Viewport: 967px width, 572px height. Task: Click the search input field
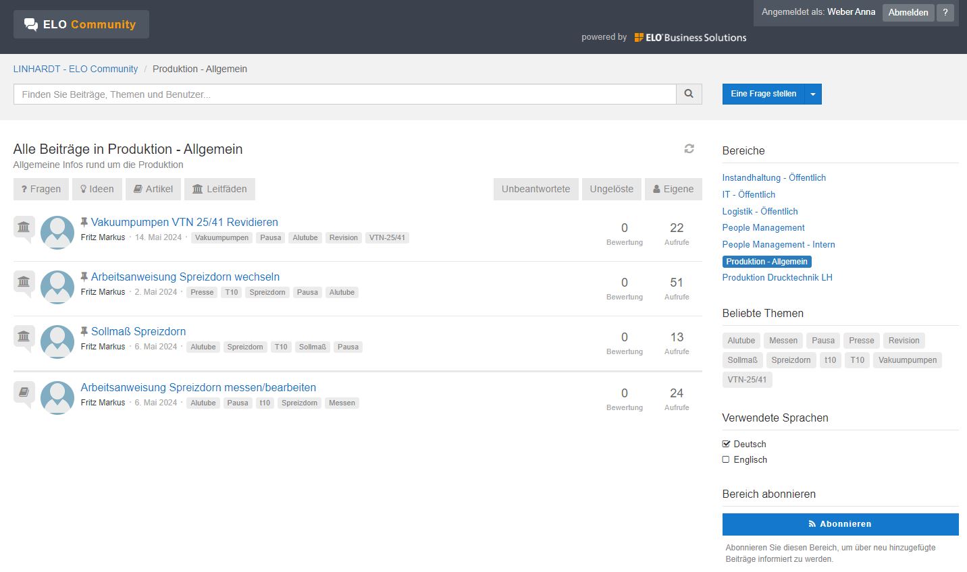coord(344,94)
